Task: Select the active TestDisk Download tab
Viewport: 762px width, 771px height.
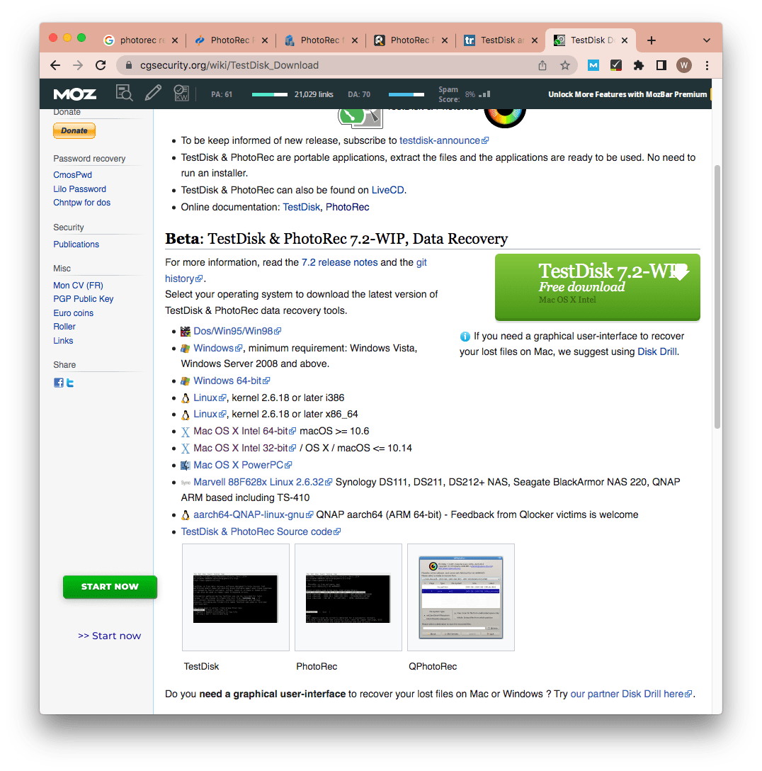Action: click(591, 40)
